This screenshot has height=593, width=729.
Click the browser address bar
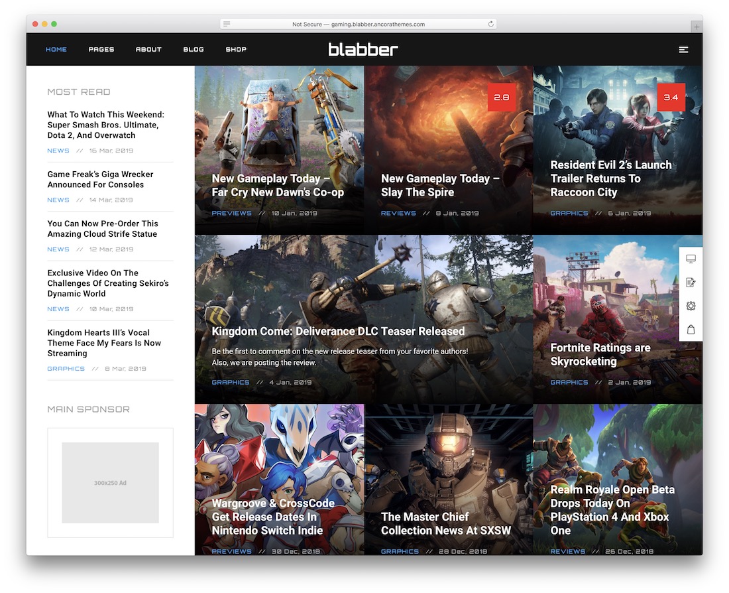359,24
